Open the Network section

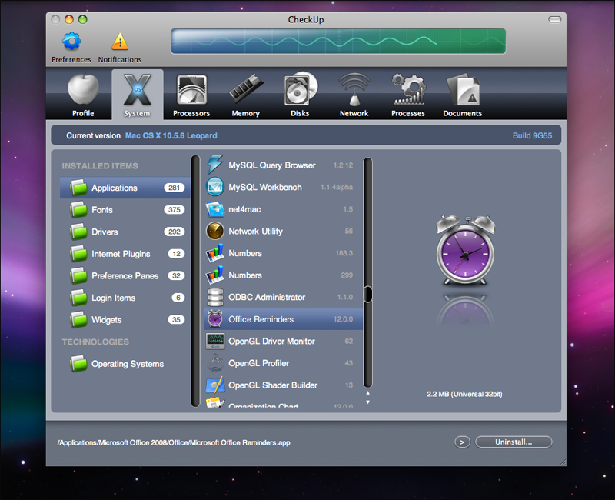354,95
